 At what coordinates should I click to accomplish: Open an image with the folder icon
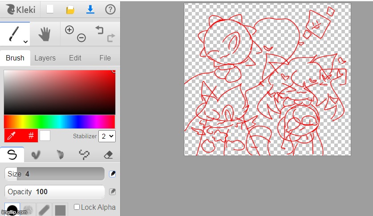point(70,9)
